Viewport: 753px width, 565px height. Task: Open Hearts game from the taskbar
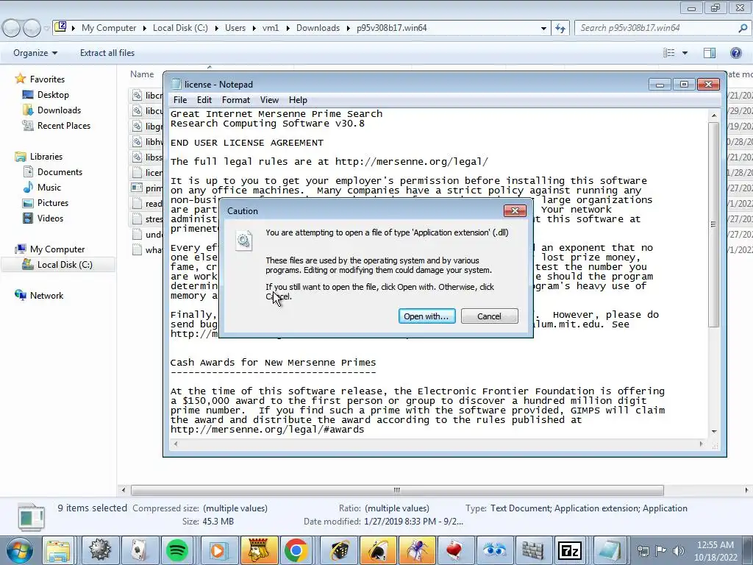pyautogui.click(x=453, y=550)
